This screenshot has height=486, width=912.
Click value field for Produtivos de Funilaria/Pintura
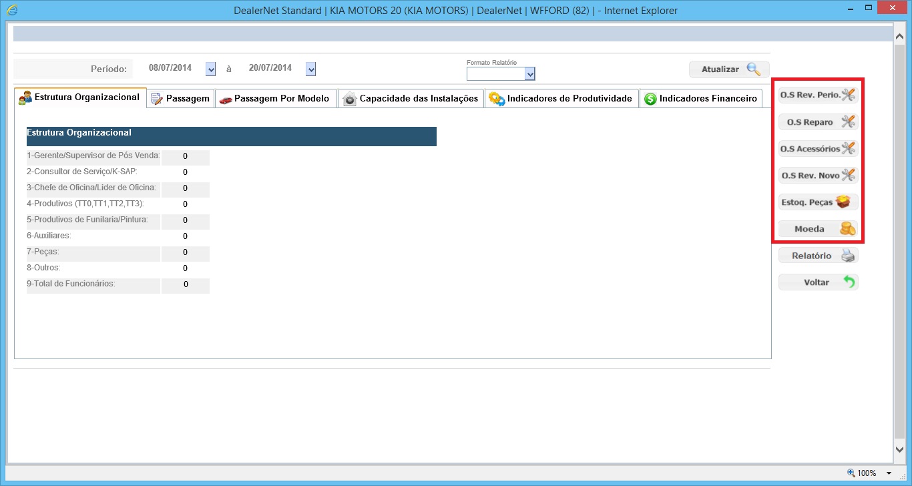[186, 221]
